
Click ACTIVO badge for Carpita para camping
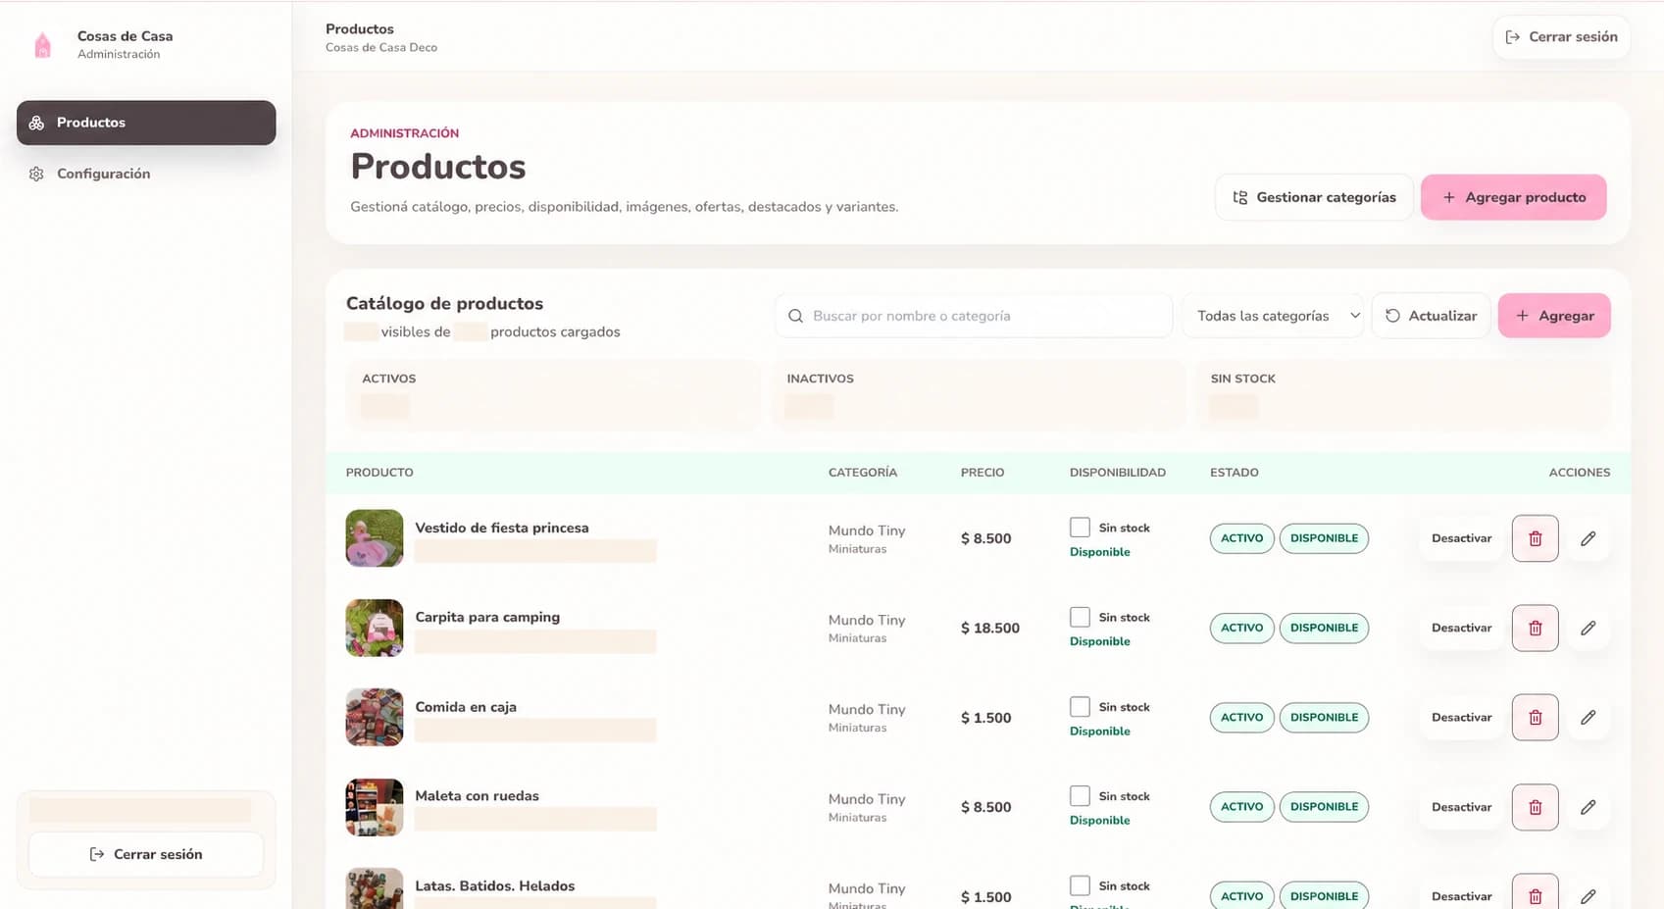click(1241, 628)
